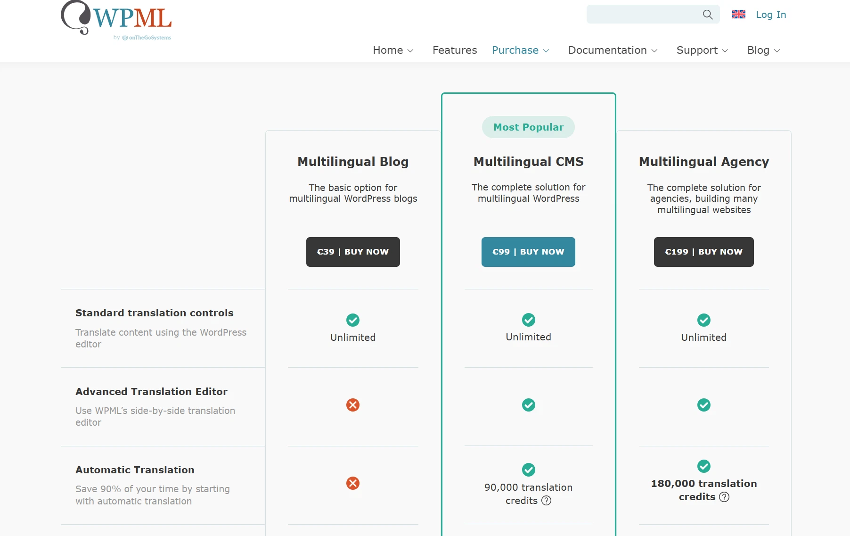
Task: Open the Support menu
Action: pyautogui.click(x=702, y=50)
